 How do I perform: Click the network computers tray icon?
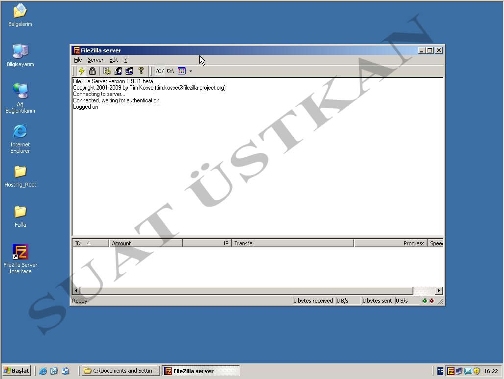tap(459, 371)
